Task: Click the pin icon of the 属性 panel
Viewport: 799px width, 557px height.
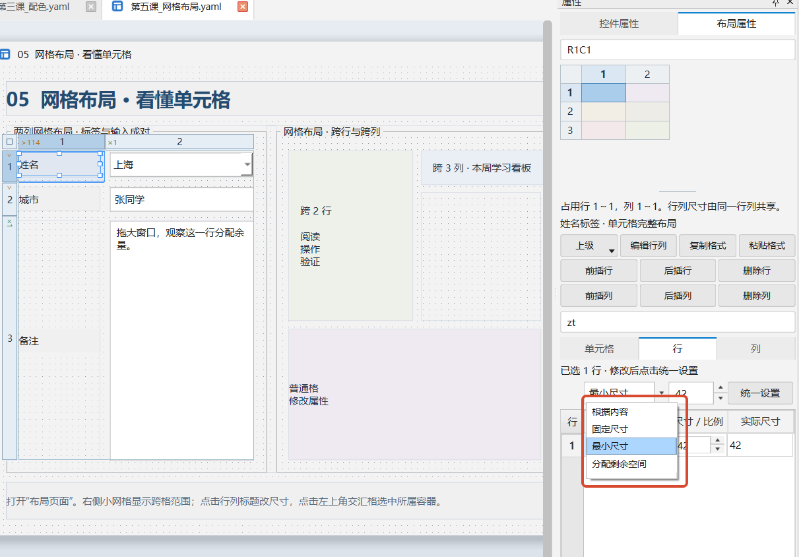Action: tap(776, 3)
